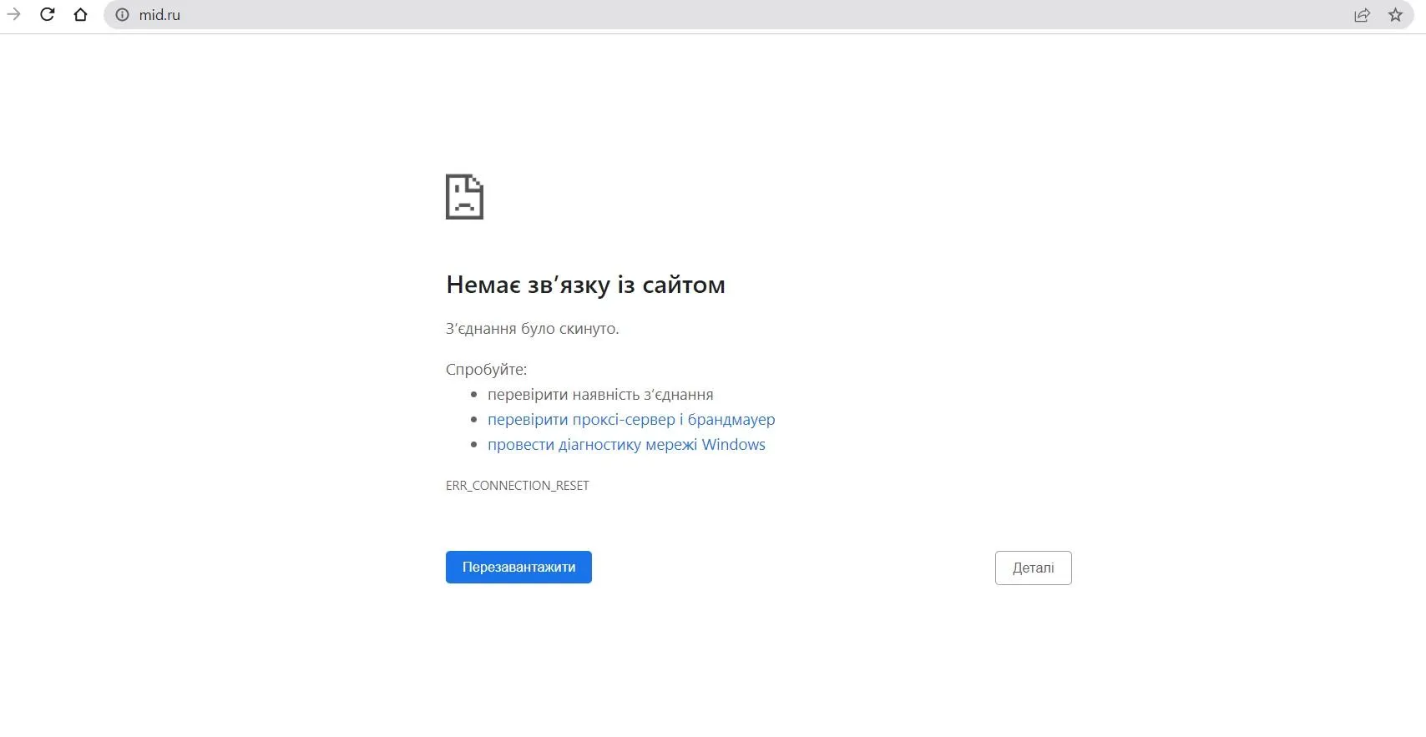Click the ERR_CONNECTION_RESET error code

pos(517,486)
